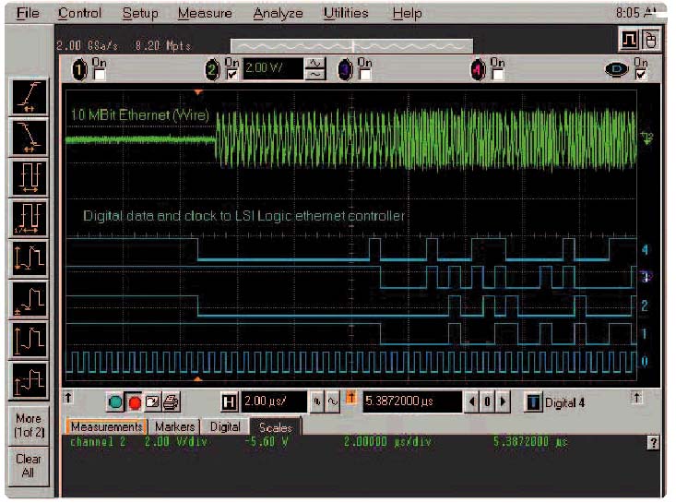The image size is (676, 503).
Task: Open the File menu
Action: tap(28, 13)
